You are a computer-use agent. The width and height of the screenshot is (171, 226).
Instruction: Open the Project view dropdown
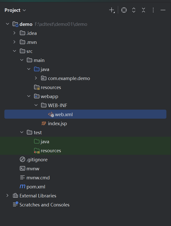15,10
